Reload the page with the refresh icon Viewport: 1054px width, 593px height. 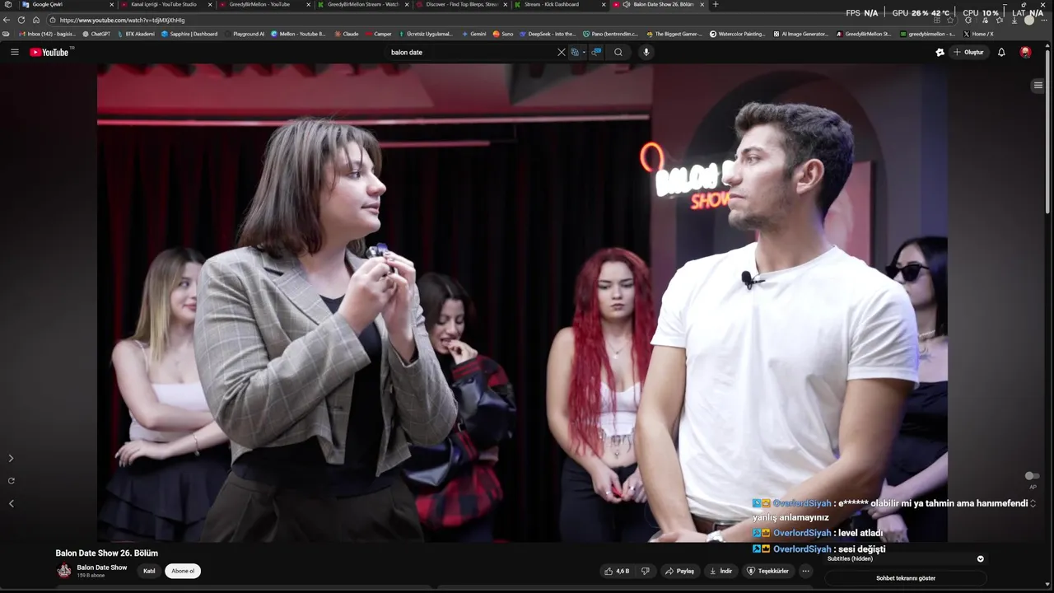[21, 20]
